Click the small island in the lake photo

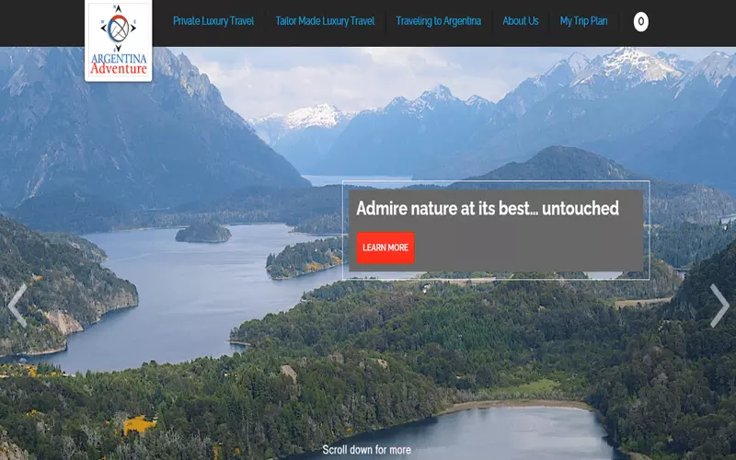pyautogui.click(x=202, y=233)
